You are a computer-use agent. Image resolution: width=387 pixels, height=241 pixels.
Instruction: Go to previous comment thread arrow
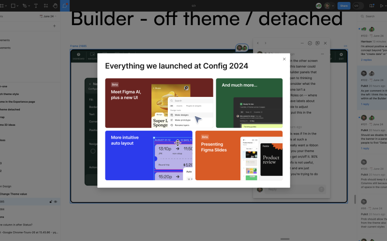(258, 43)
